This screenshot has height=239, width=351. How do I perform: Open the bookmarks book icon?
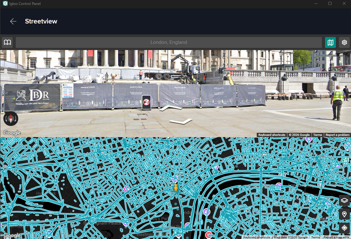(7, 42)
